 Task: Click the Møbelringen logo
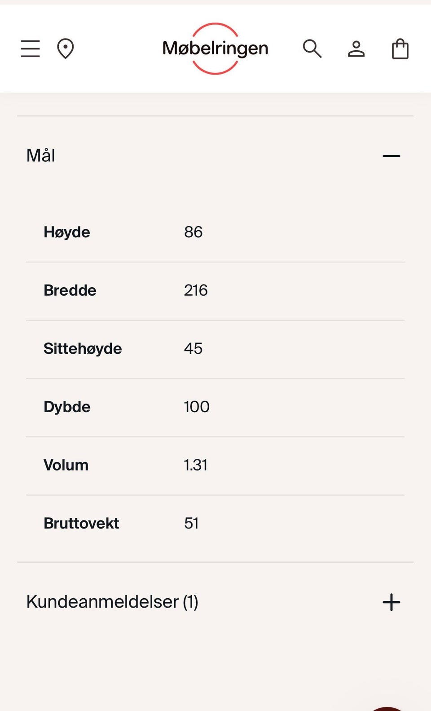tap(215, 49)
